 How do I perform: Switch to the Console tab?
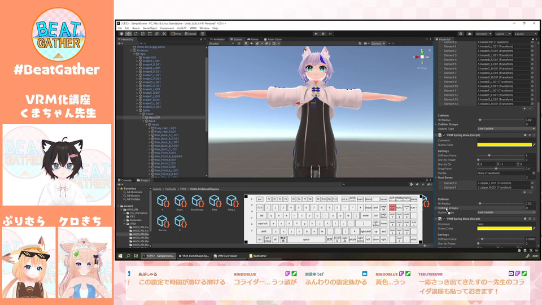click(x=125, y=181)
